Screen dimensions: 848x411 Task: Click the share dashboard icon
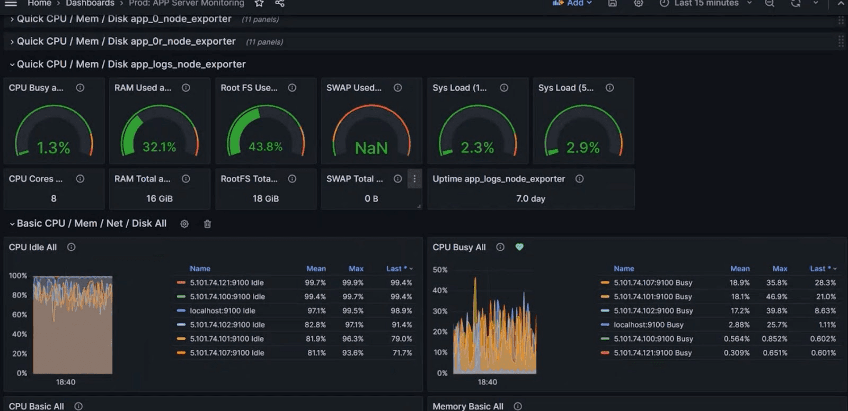(280, 4)
